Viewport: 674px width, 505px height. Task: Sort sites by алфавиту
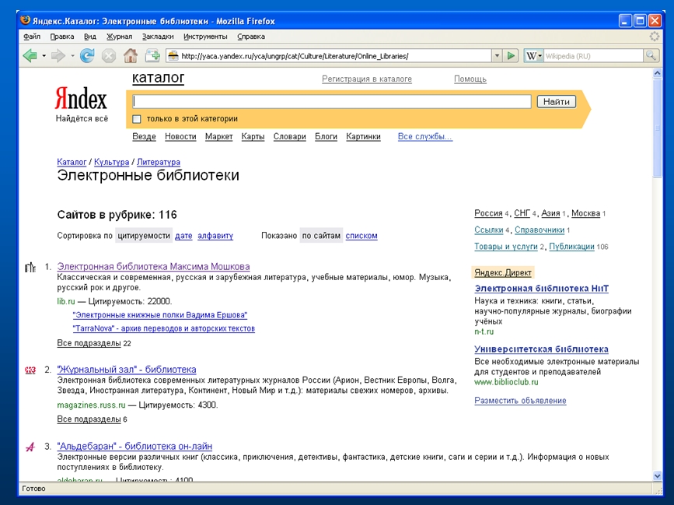pos(215,236)
